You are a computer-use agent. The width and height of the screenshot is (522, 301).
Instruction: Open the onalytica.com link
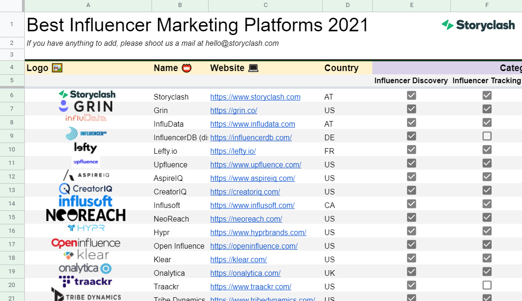pyautogui.click(x=246, y=273)
